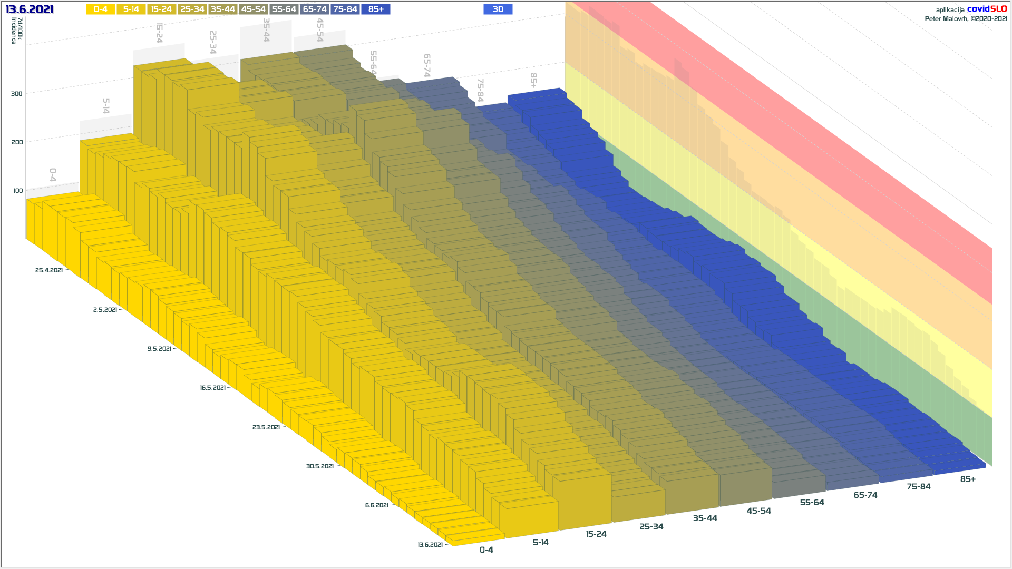Toggle the 75-84 age group legend button
1012x569 pixels.
pos(345,9)
